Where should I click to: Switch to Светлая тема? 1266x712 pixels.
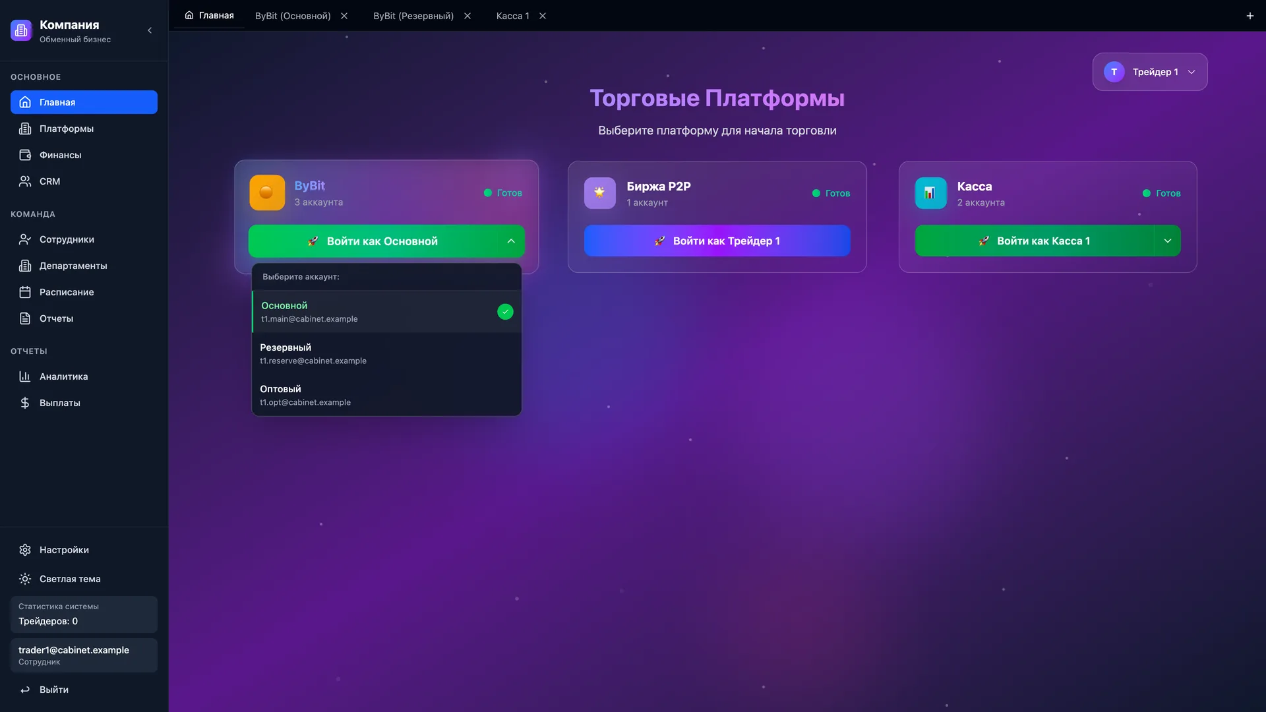(x=84, y=579)
